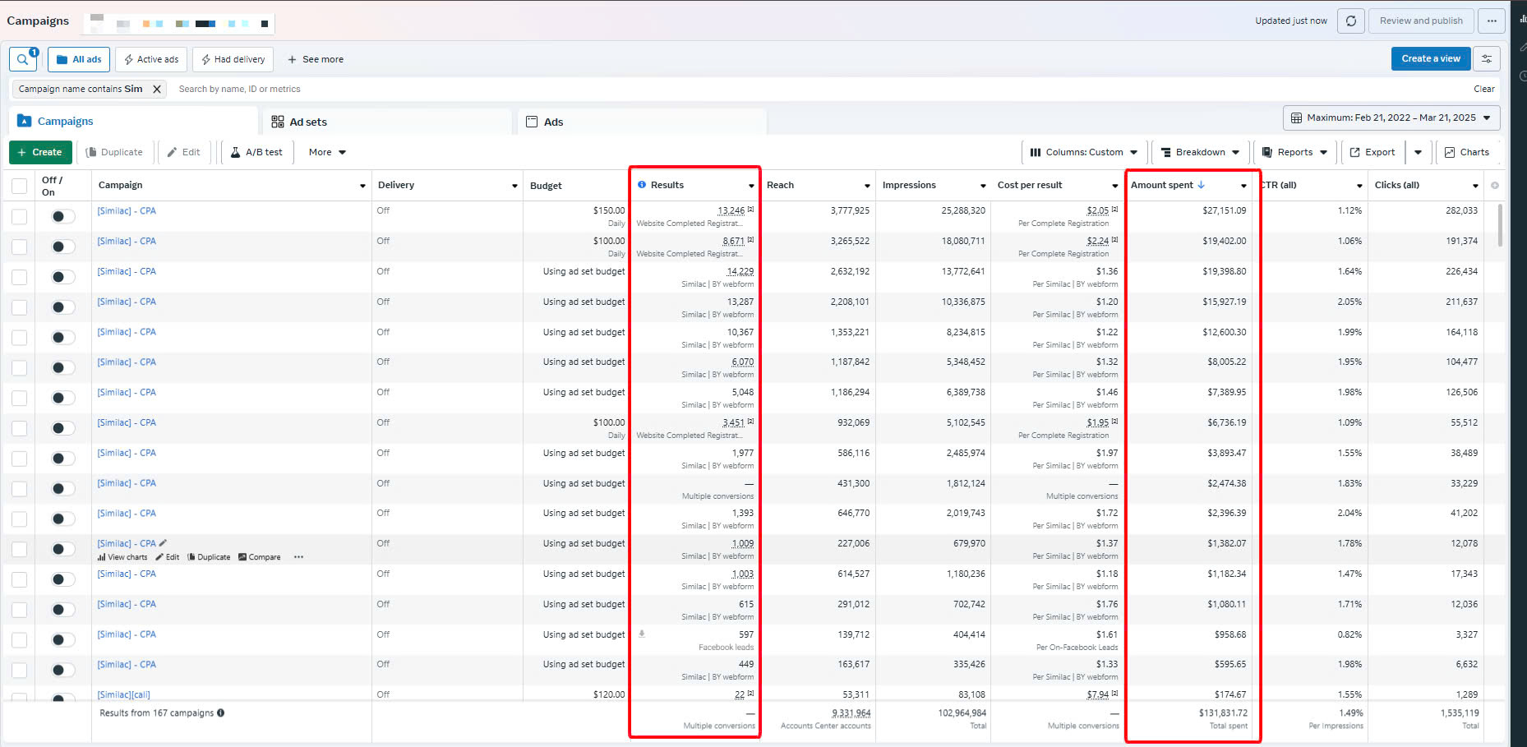Click the info icon in the Results header
Screen dimensions: 1527x747
point(642,185)
